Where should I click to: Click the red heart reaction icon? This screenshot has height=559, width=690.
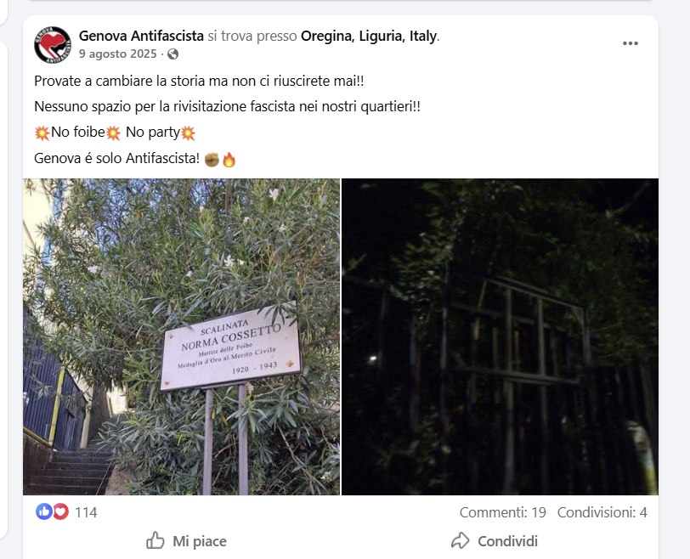click(x=60, y=511)
